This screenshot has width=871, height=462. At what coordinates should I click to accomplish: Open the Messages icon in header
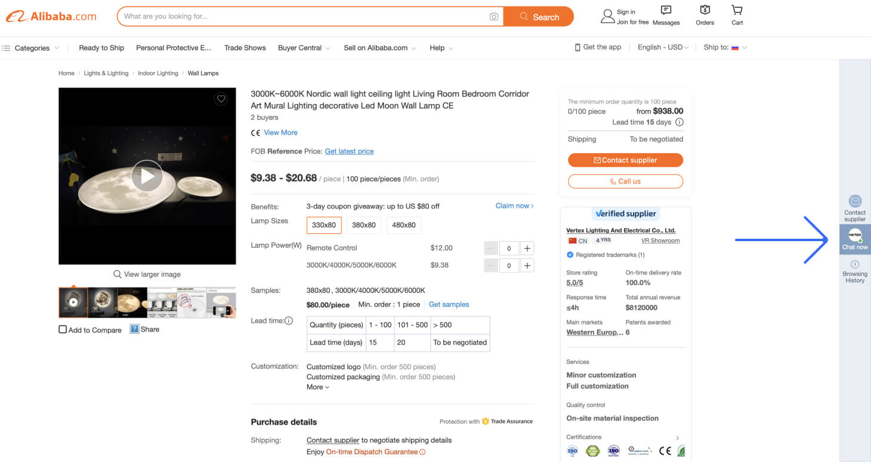[666, 10]
